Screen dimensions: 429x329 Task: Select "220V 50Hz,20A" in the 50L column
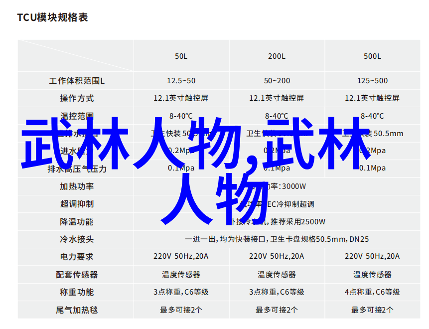click(x=181, y=256)
